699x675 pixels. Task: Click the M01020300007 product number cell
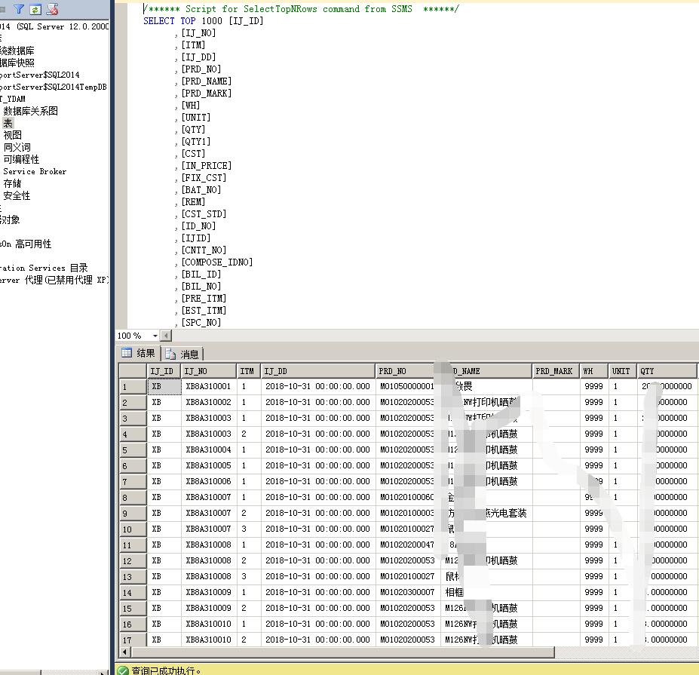[x=406, y=593]
